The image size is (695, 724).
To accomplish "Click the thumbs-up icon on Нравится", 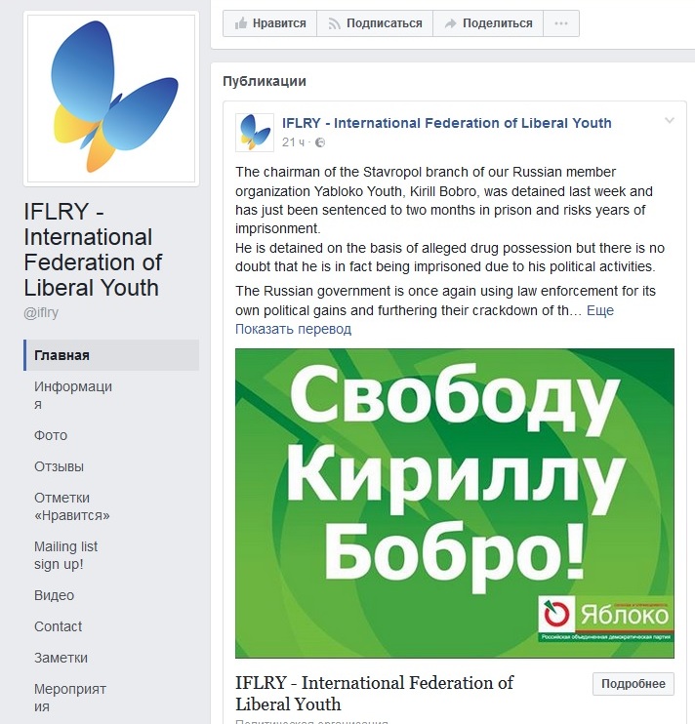I will 241,23.
